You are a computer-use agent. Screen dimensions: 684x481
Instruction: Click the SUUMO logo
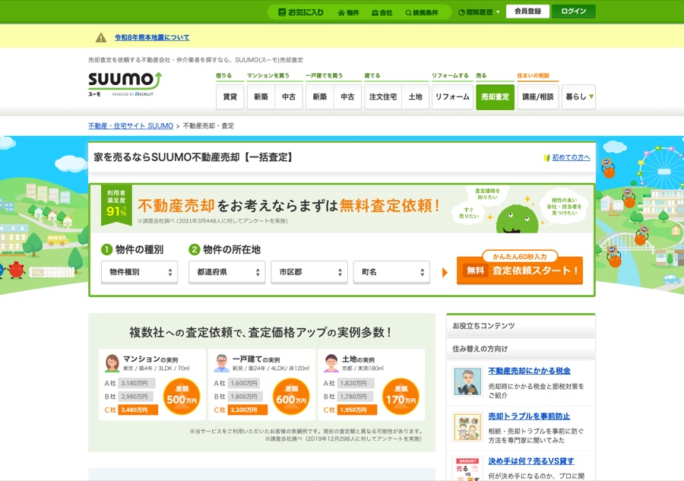coord(125,84)
